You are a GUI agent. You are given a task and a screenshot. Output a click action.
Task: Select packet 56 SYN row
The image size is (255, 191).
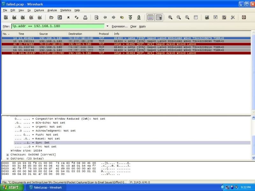click(126, 50)
